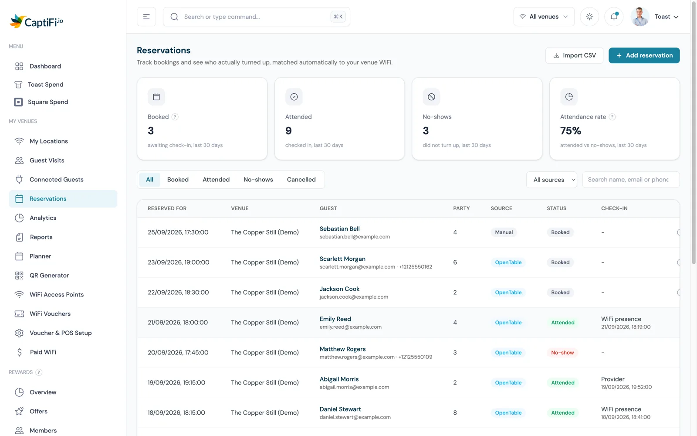Open Planner calendar icon

(x=19, y=256)
